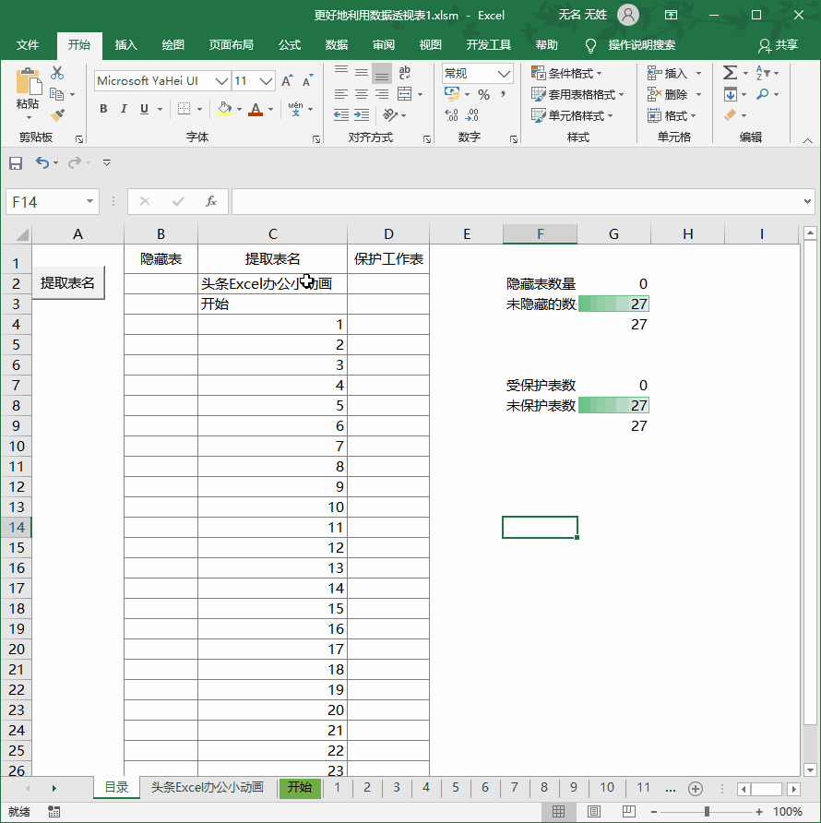The image size is (821, 823).
Task: Switch to 公式 Formulas tab
Action: 290,44
